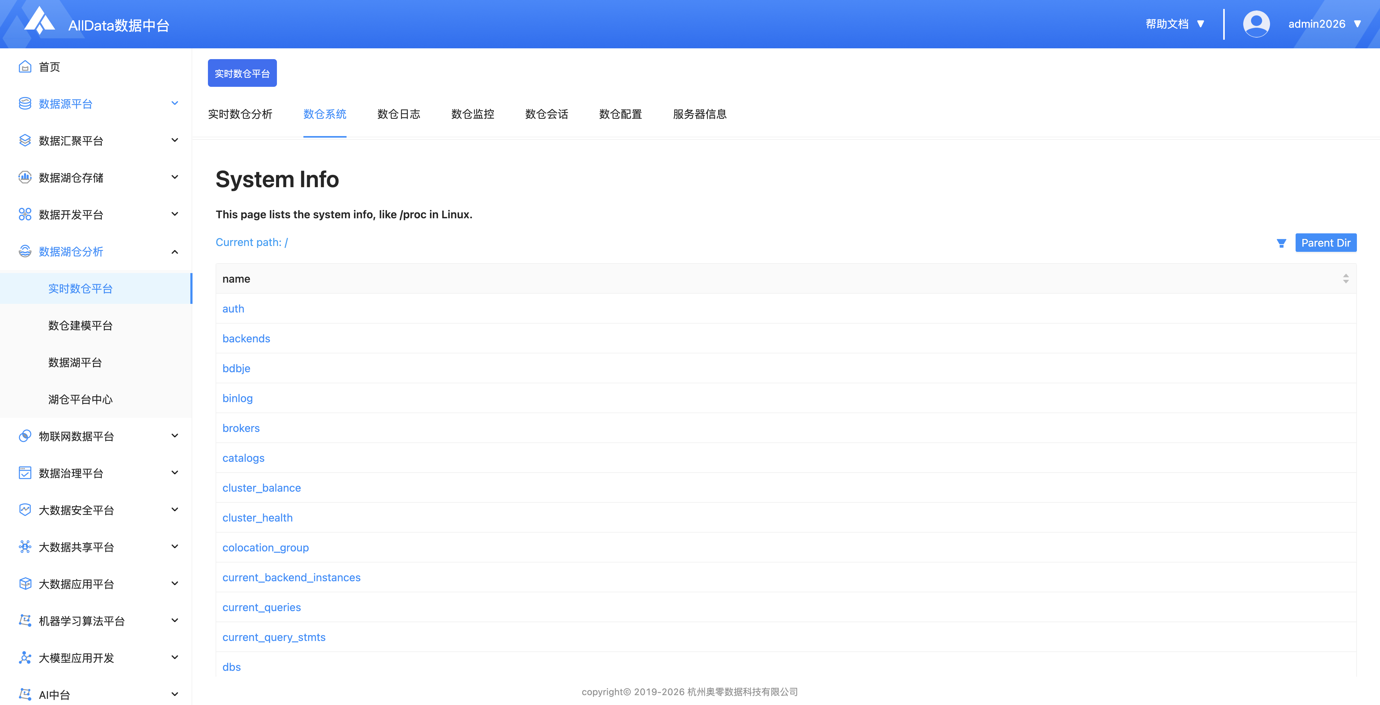Open the dbs link
Viewport: 1380px width, 705px height.
[231, 667]
